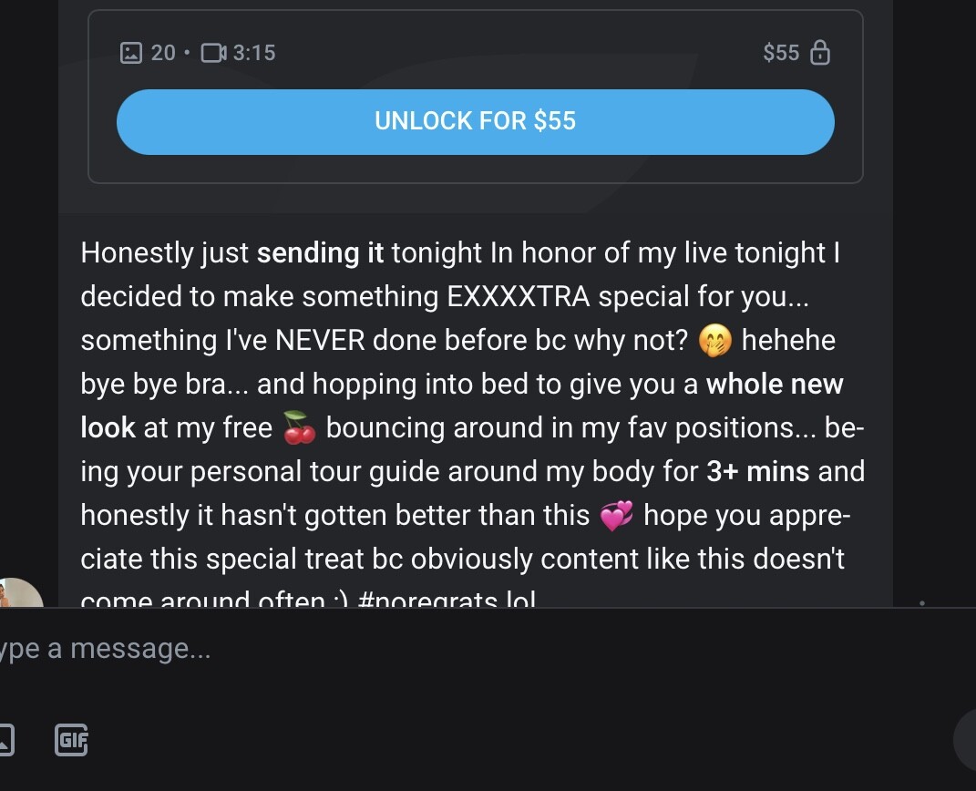This screenshot has height=791, width=976.
Task: Click the sparkling hearts emoji in the message
Action: 617,516
